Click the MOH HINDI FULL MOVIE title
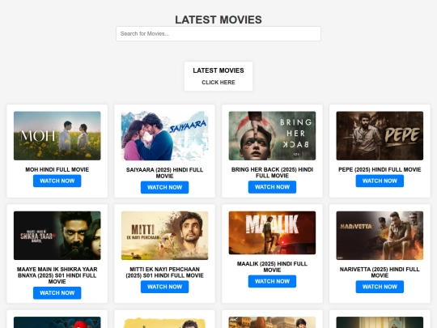 click(x=57, y=169)
